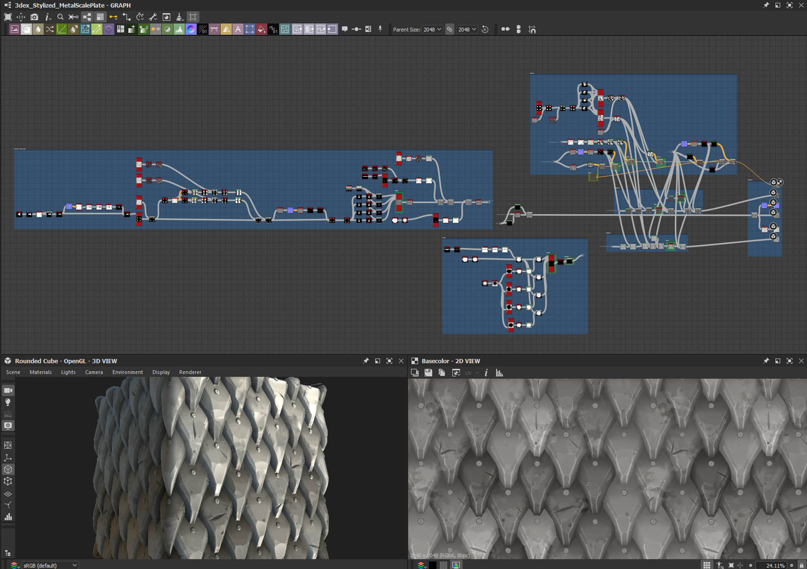Toggle tiling grid display in 2D view

tap(707, 565)
